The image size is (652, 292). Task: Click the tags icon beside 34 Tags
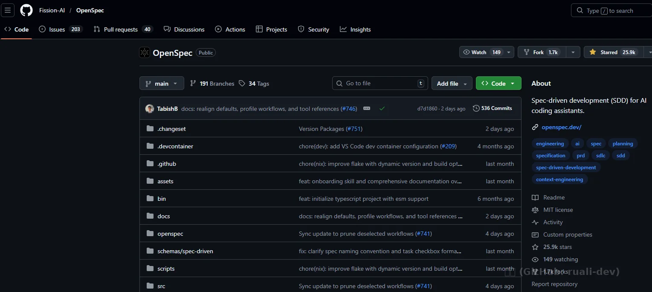(242, 84)
